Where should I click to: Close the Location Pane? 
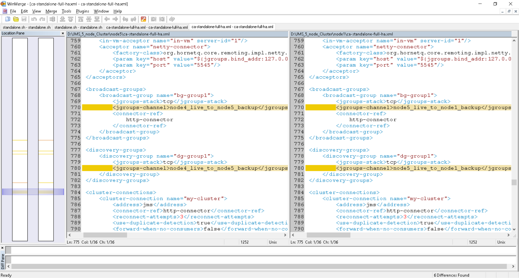click(63, 33)
